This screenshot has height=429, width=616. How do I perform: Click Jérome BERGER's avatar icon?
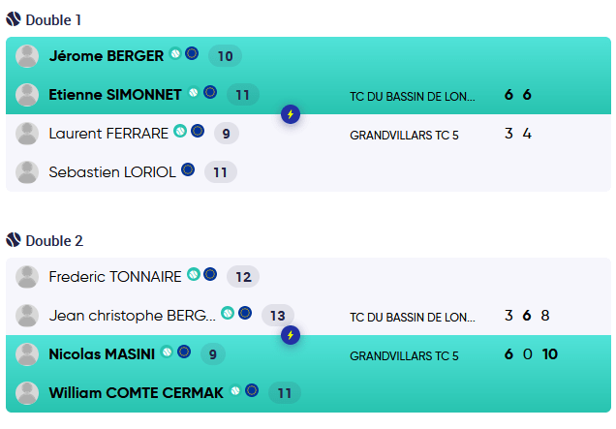coord(28,56)
